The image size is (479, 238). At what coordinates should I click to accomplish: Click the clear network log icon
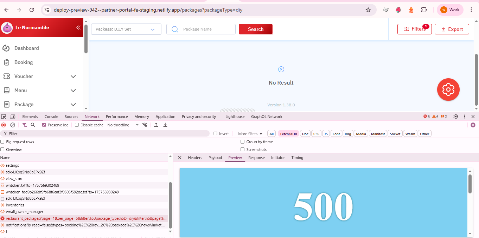(x=13, y=125)
